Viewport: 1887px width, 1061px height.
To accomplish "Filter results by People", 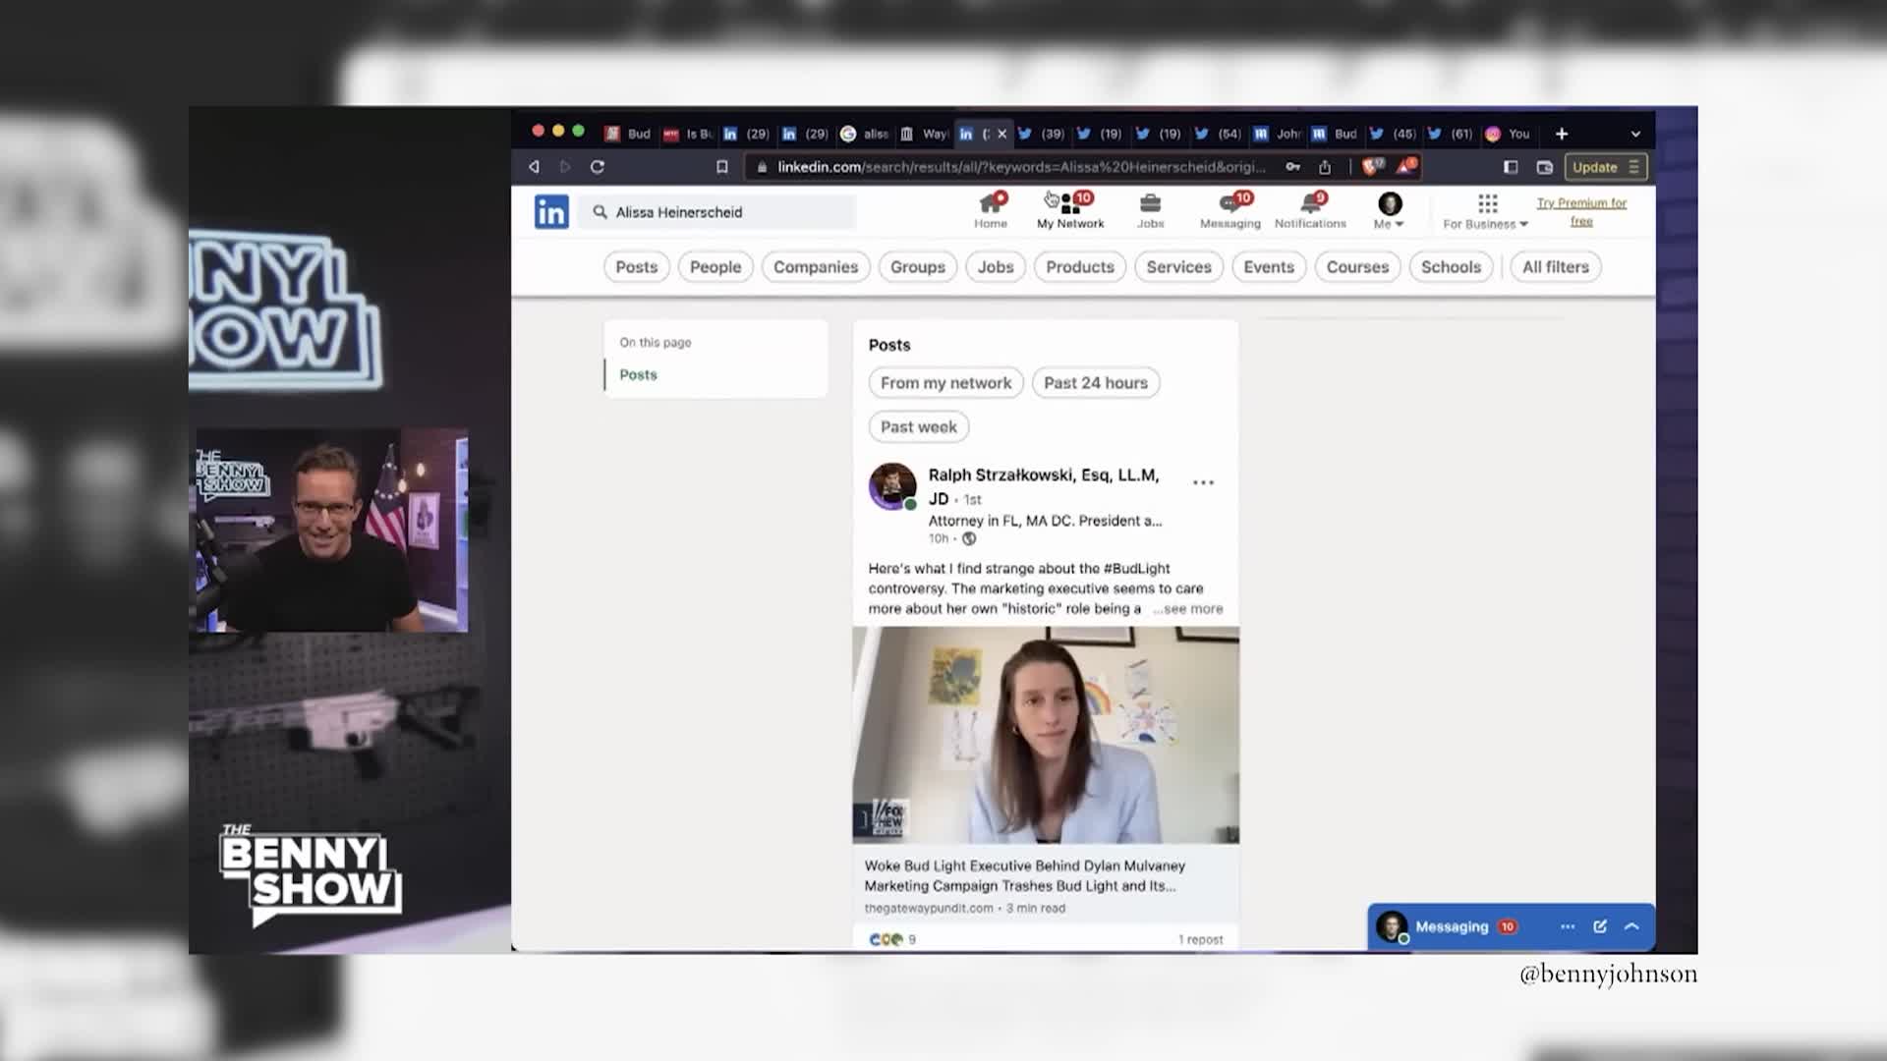I will 715,267.
